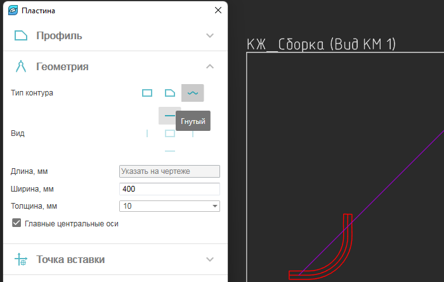444x282 pixels.
Task: Select the chamfered polygon contour type icon
Action: pos(170,93)
